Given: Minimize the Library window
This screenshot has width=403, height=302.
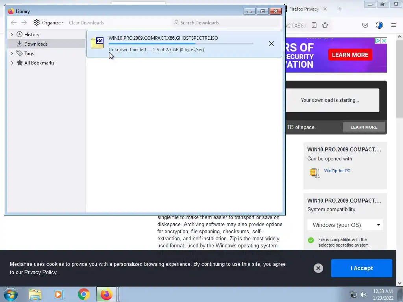Looking at the screenshot, I should coord(249,11).
